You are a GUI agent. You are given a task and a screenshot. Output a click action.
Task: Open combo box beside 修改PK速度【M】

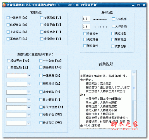coord(29,108)
